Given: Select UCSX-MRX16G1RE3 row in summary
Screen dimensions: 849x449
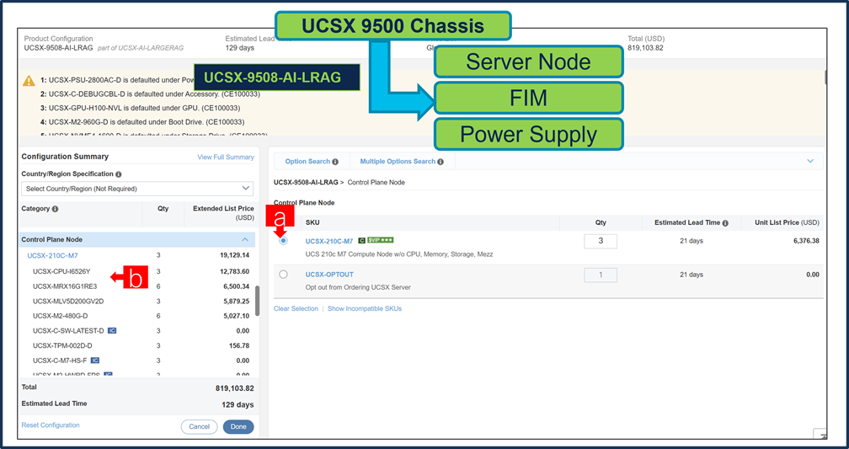Looking at the screenshot, I should 137,286.
